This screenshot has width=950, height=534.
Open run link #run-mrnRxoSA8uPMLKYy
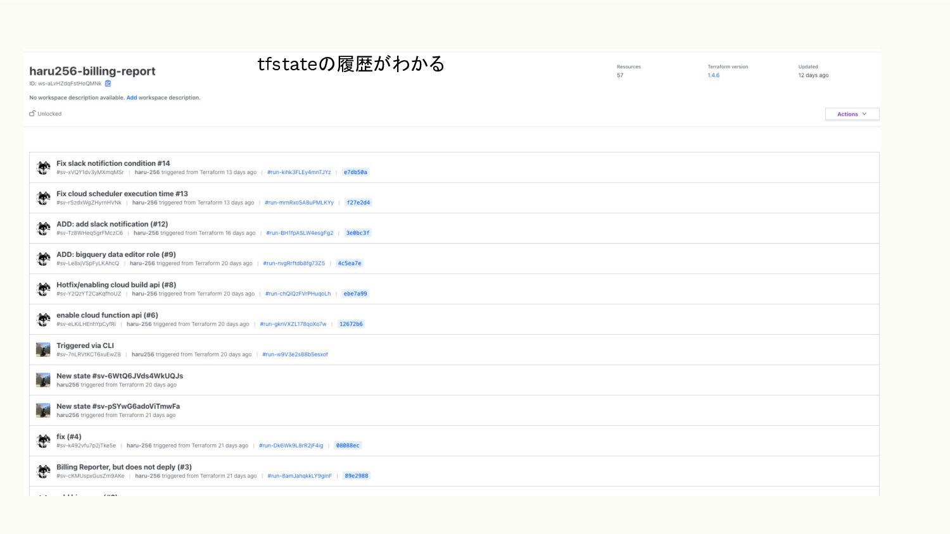pos(299,202)
